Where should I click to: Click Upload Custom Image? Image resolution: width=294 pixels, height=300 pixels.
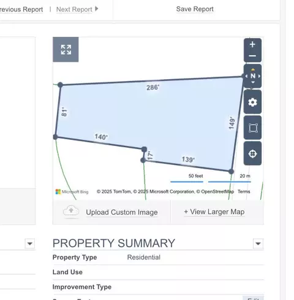click(x=122, y=212)
